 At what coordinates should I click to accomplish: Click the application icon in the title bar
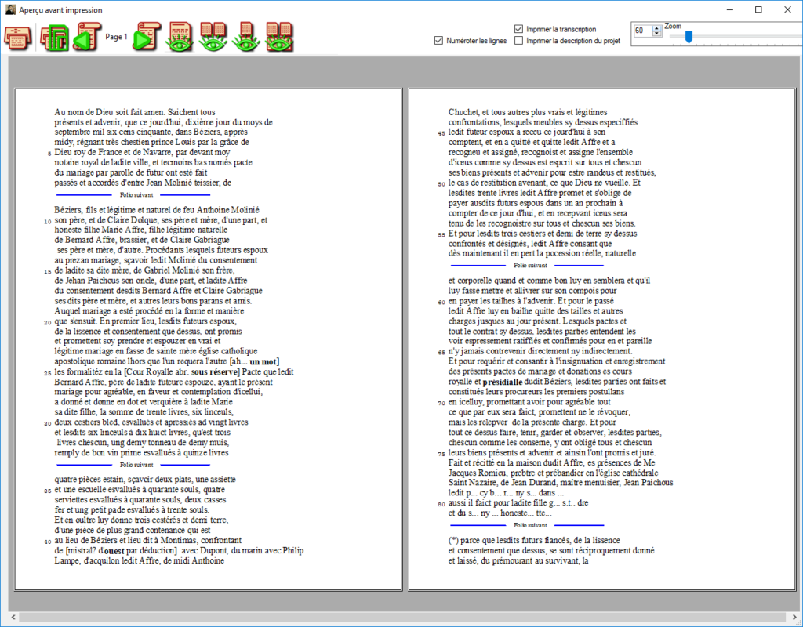coord(10,9)
